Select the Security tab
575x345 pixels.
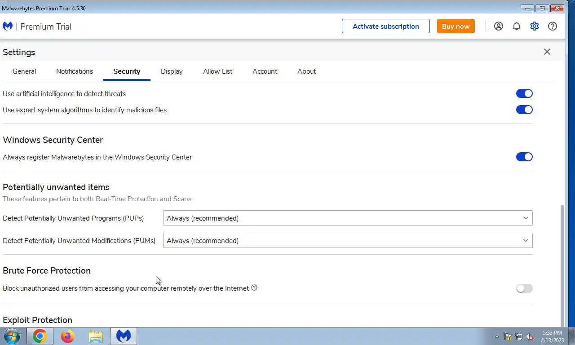point(127,71)
